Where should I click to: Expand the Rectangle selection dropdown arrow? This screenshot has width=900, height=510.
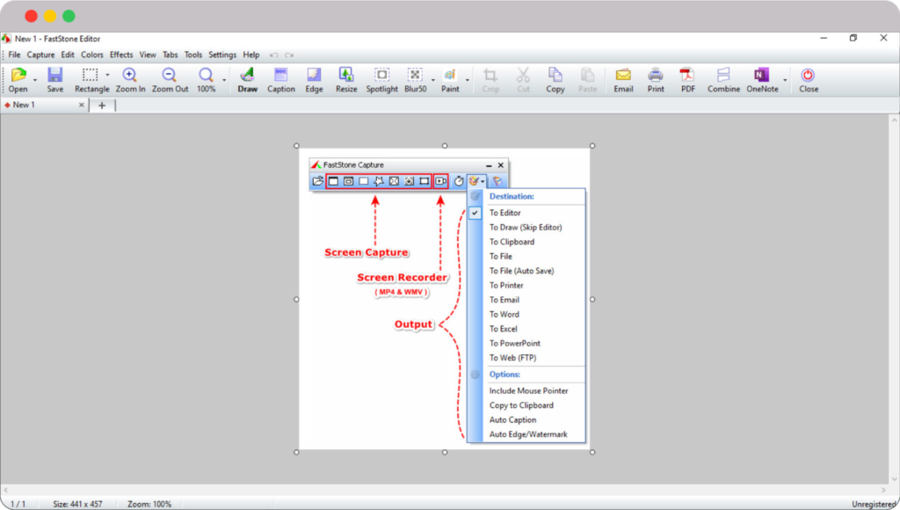[107, 76]
